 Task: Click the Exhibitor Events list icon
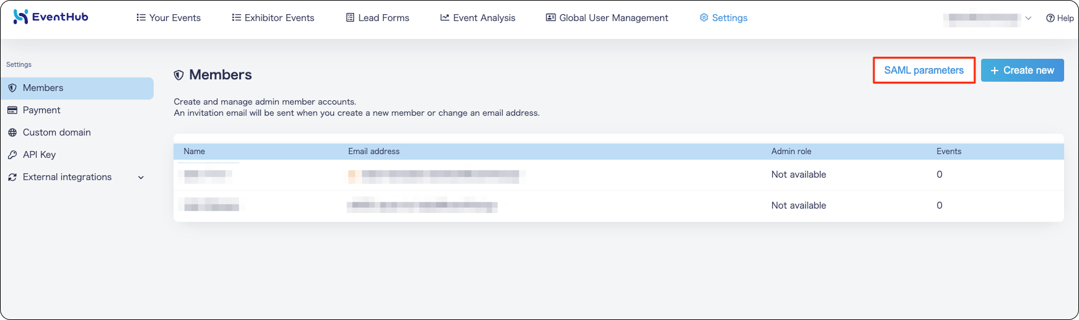(x=236, y=18)
